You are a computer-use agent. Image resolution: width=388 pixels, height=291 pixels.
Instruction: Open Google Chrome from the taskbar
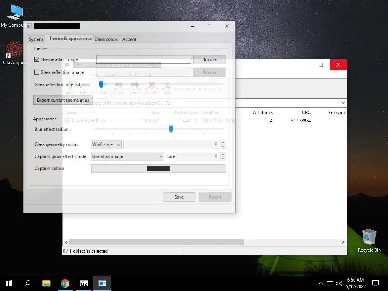pyautogui.click(x=65, y=283)
